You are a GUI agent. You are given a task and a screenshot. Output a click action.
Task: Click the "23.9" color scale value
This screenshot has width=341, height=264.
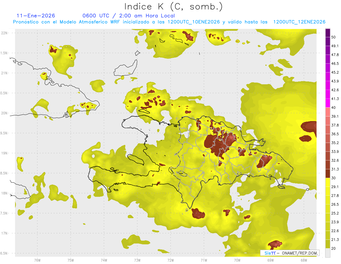point(335,222)
